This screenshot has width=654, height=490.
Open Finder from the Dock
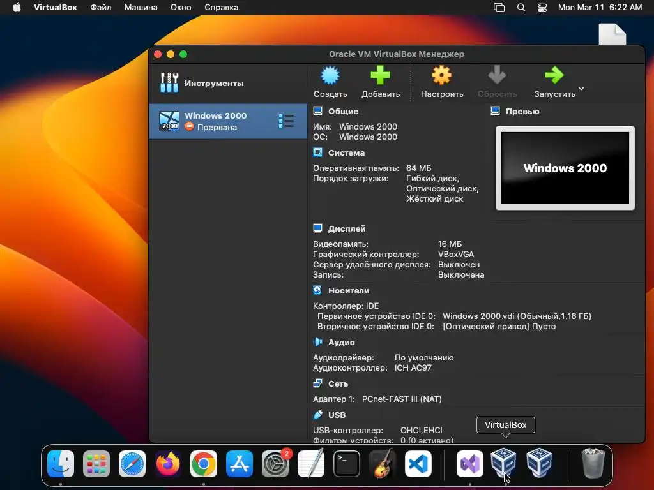click(x=61, y=463)
